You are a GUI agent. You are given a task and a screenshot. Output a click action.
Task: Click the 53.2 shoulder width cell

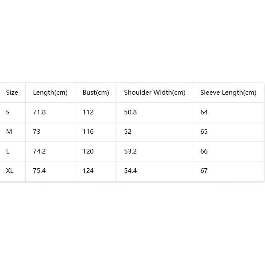coord(130,151)
